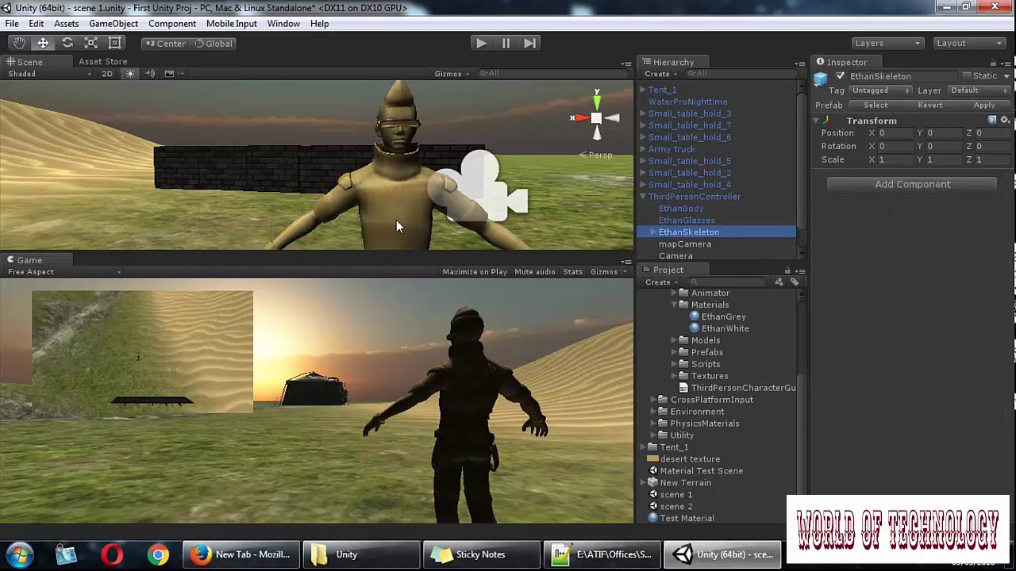
Task: Open the Transform component help icon
Action: pyautogui.click(x=992, y=120)
